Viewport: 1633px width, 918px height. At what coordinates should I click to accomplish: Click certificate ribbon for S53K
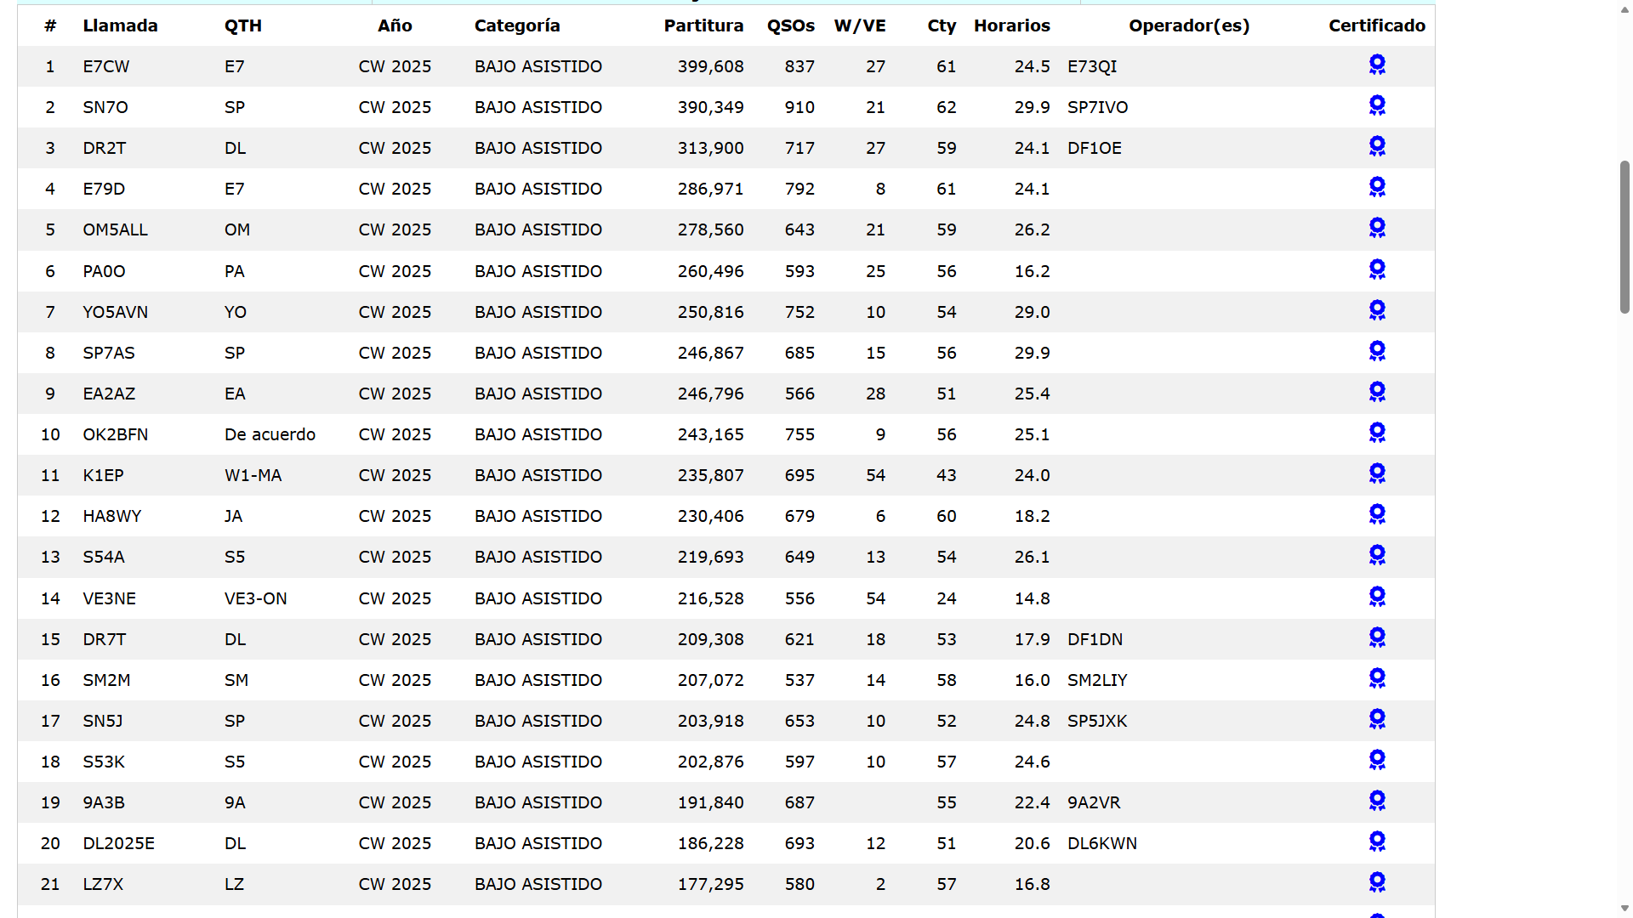click(1377, 760)
